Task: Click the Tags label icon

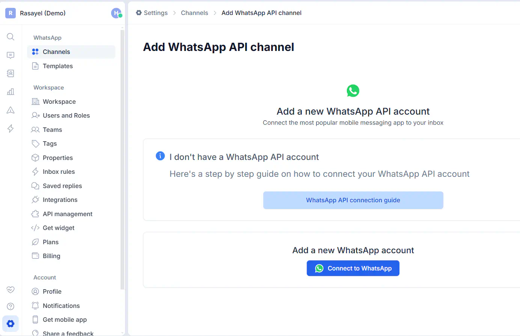Action: (35, 143)
